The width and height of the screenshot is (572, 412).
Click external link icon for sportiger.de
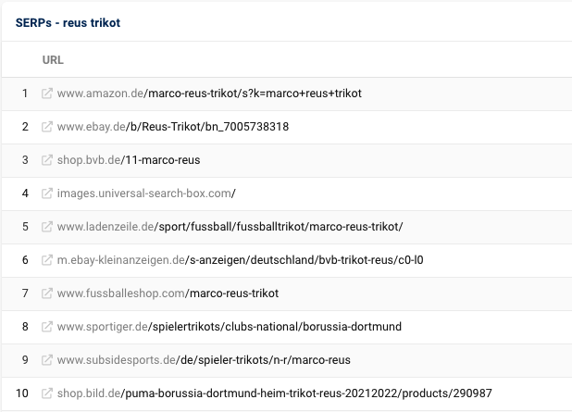[47, 327]
